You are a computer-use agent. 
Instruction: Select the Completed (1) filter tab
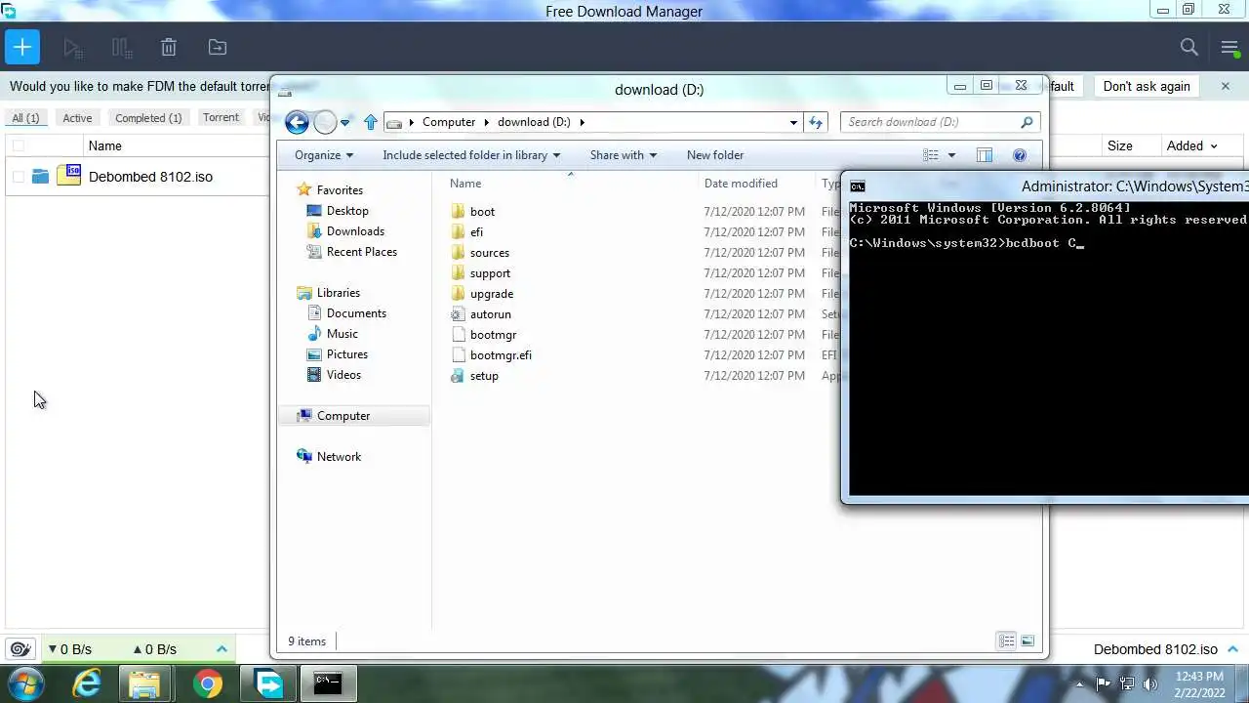coord(148,117)
